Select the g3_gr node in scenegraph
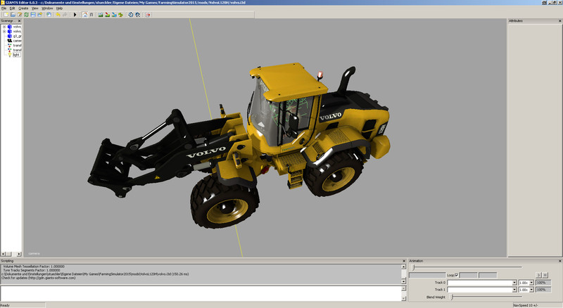This screenshot has height=308, width=563. pos(17,36)
